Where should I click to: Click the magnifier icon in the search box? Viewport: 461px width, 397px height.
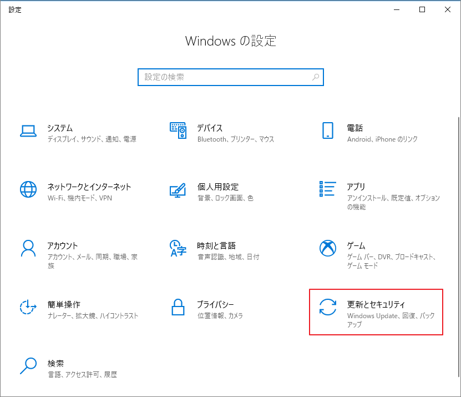click(316, 77)
